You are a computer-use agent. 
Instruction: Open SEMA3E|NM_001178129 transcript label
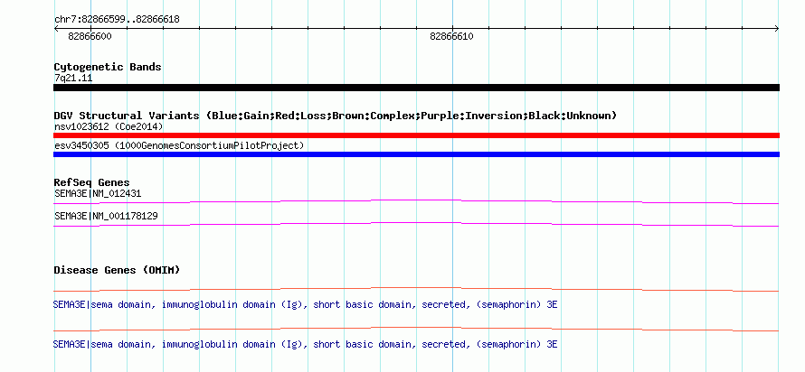[106, 216]
